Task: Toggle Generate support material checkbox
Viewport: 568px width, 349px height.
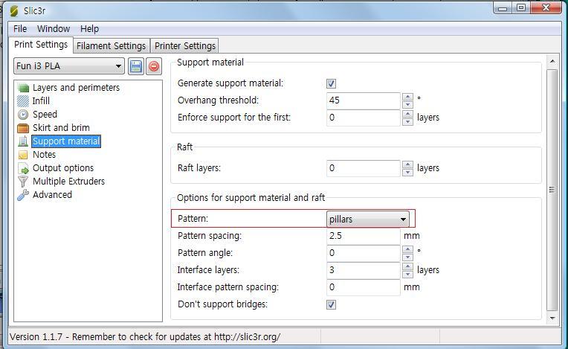Action: [331, 84]
